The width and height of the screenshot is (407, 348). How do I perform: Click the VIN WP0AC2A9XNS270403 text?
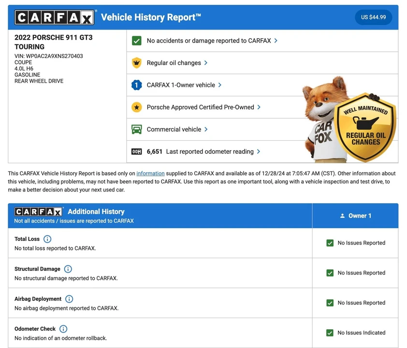(x=49, y=56)
